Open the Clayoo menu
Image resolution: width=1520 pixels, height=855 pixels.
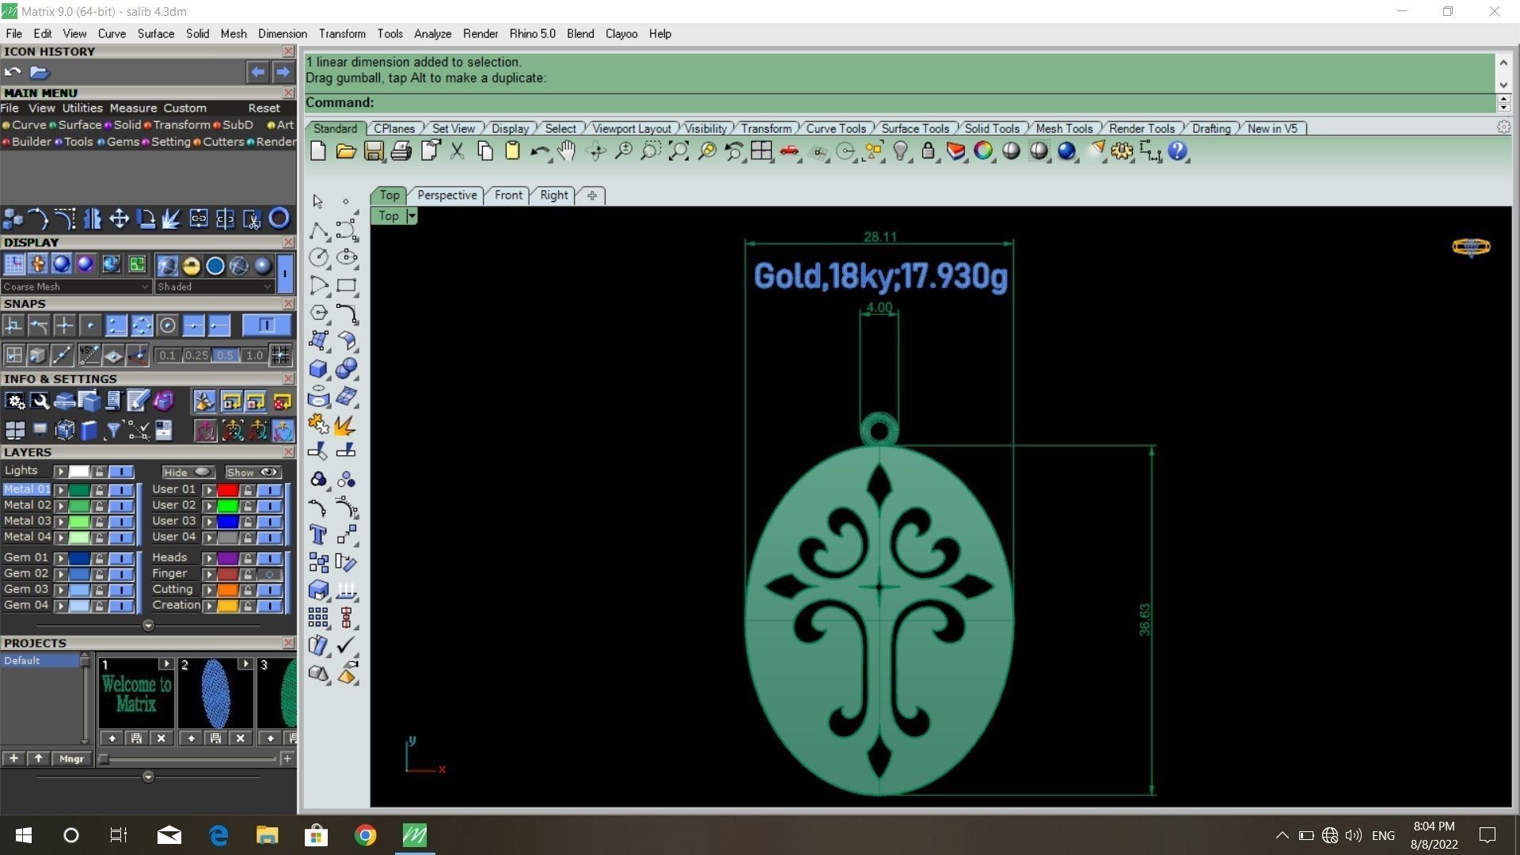coord(621,34)
